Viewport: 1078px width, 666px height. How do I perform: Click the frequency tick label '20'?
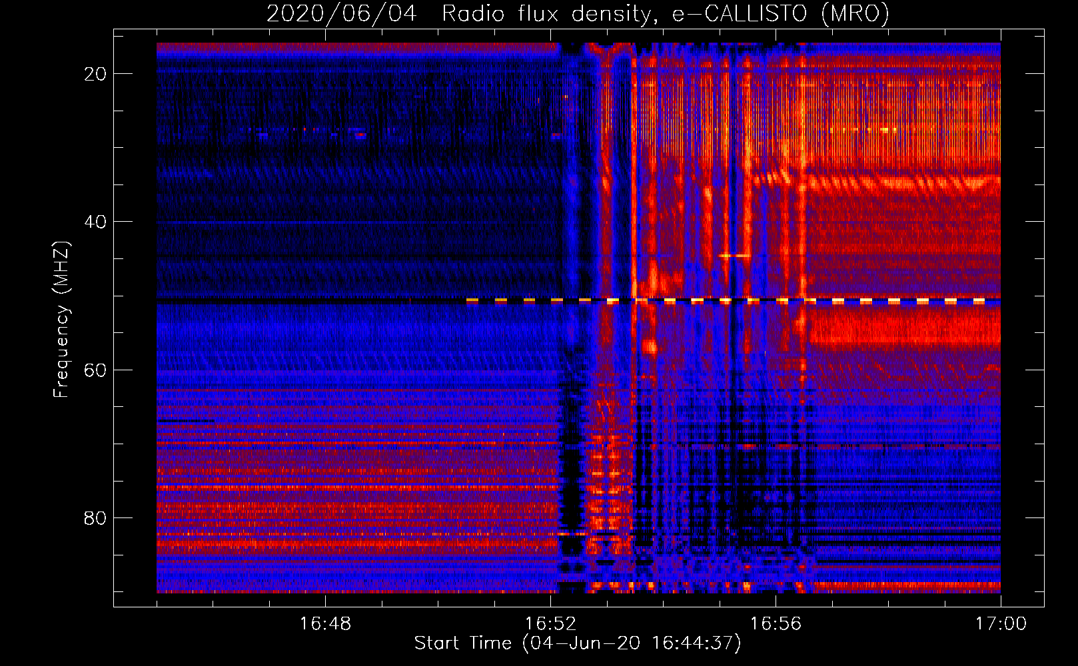(x=96, y=74)
